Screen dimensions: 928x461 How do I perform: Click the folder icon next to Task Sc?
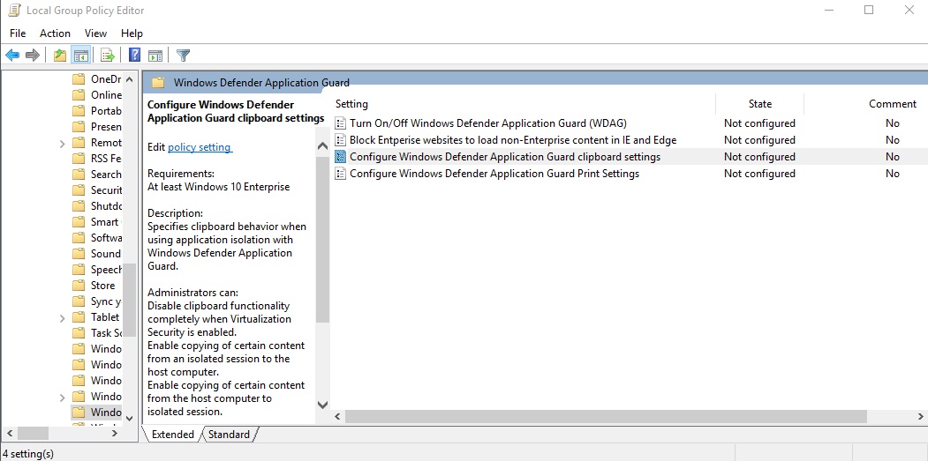tap(79, 332)
